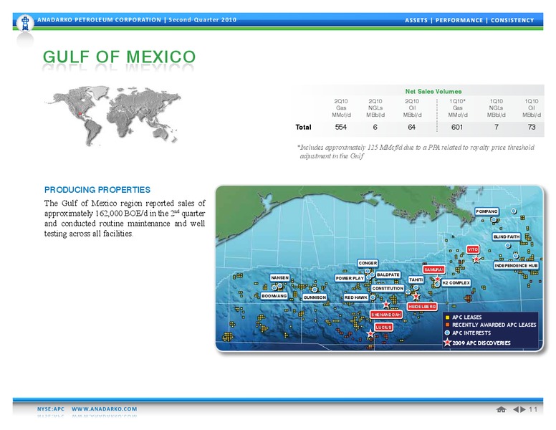Click the 2Q10 Oil total value 64
This screenshot has height=430, width=556.
coord(412,127)
